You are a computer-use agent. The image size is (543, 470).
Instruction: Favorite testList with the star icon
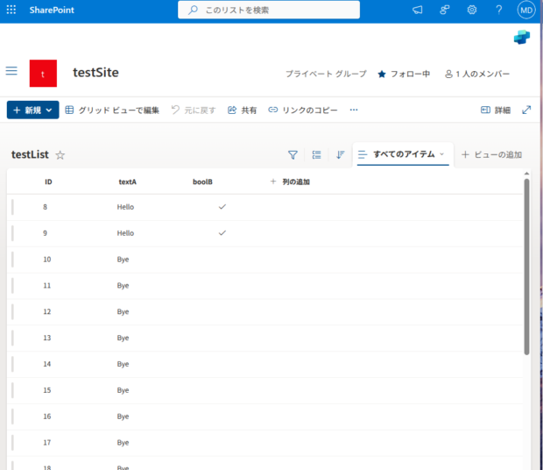(60, 155)
